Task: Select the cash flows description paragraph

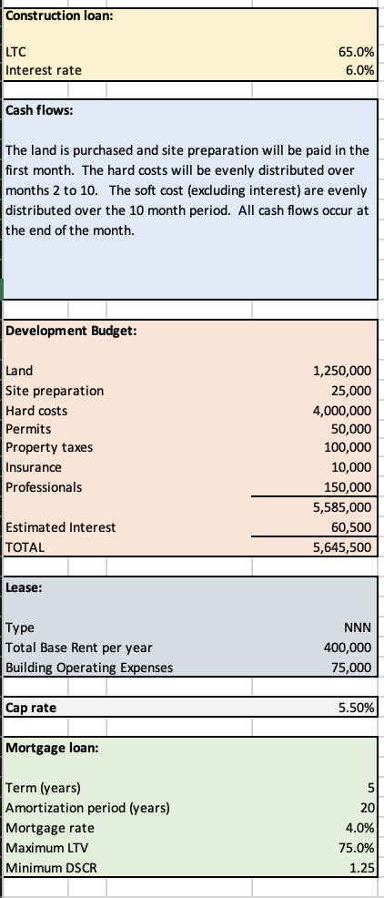Action: pyautogui.click(x=187, y=190)
